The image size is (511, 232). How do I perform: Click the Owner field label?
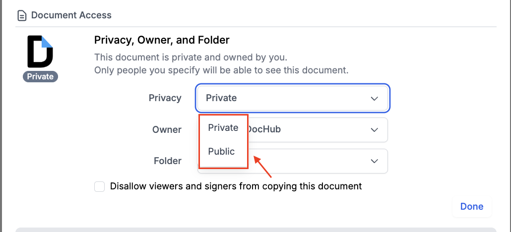[x=167, y=130]
